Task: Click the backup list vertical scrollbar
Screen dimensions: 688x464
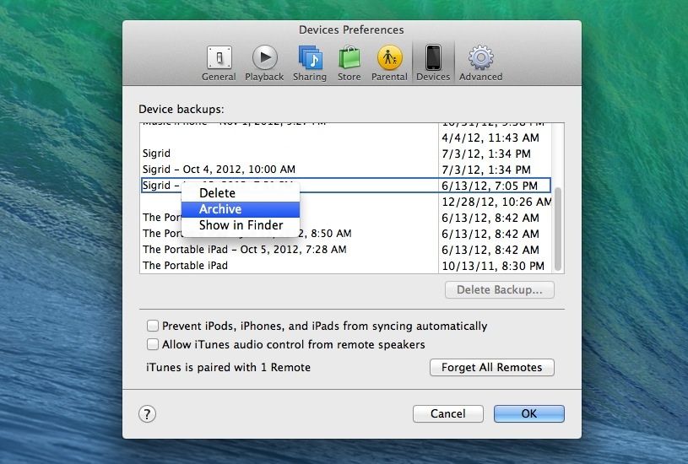Action: pos(557,228)
